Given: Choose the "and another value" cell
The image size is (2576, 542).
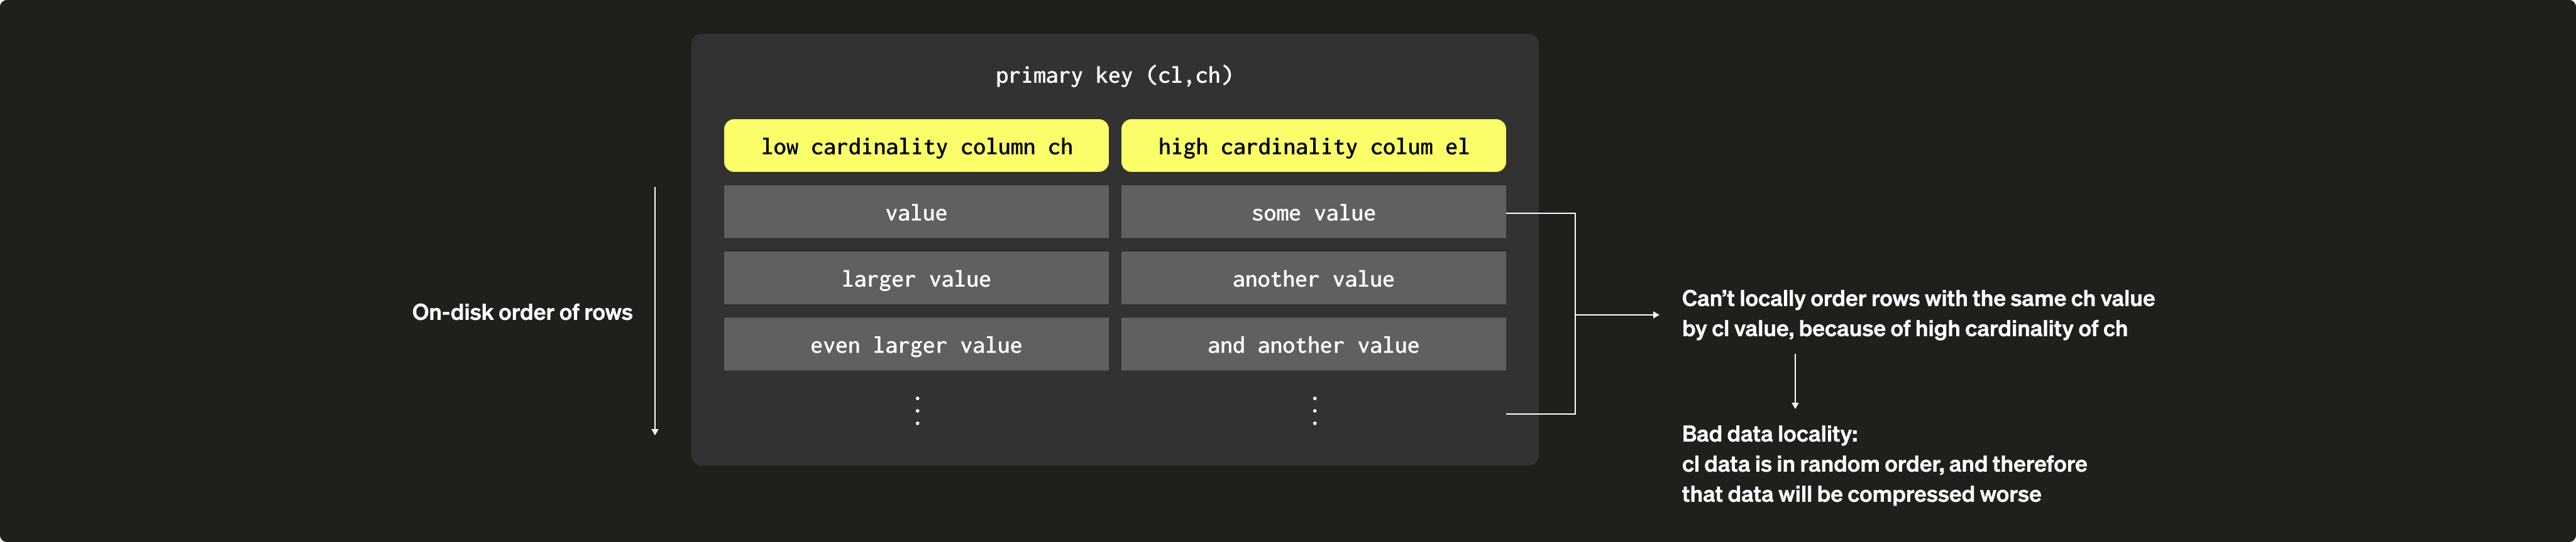Looking at the screenshot, I should [1313, 346].
